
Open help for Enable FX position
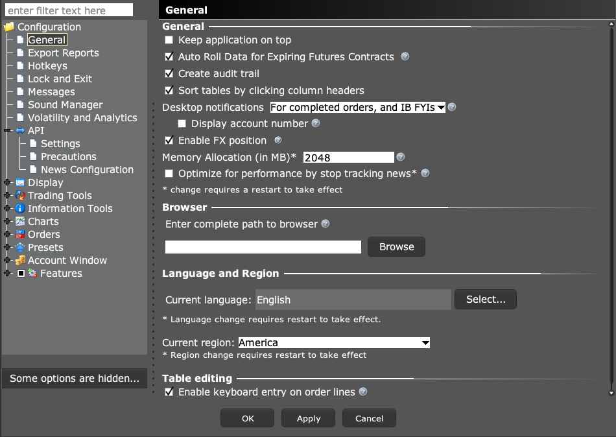[278, 140]
